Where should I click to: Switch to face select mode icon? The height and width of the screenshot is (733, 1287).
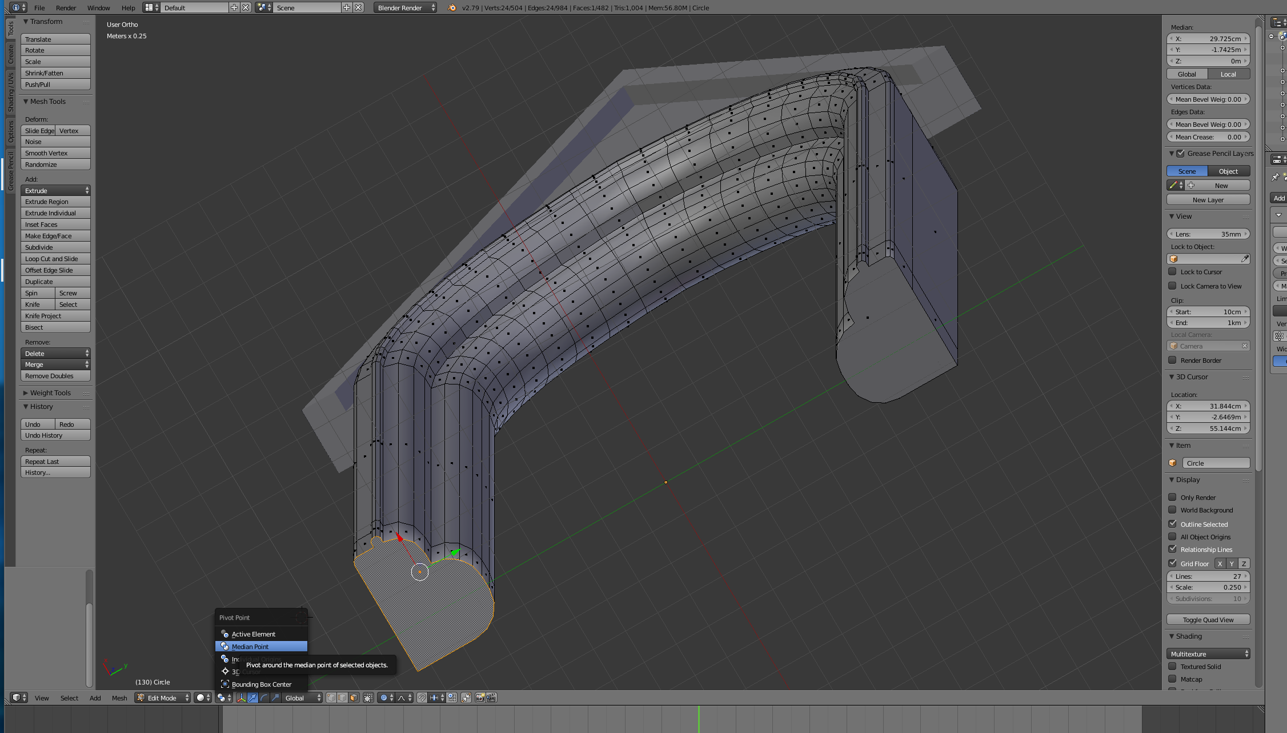click(354, 698)
